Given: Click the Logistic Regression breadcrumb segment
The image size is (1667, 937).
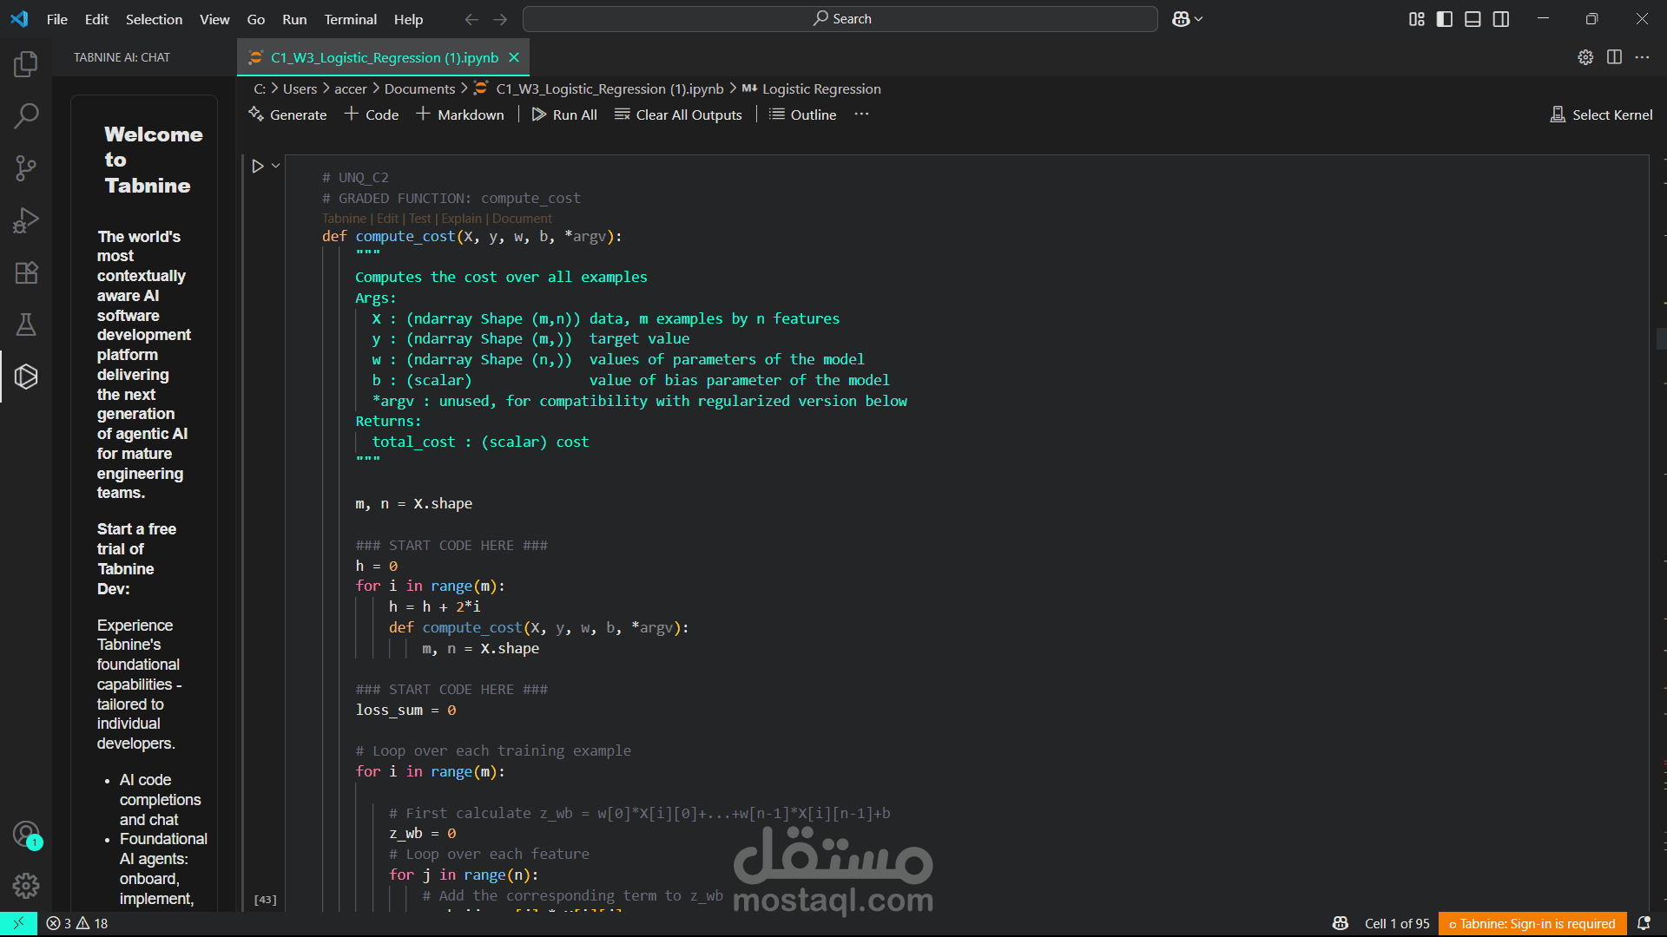Looking at the screenshot, I should [x=811, y=88].
